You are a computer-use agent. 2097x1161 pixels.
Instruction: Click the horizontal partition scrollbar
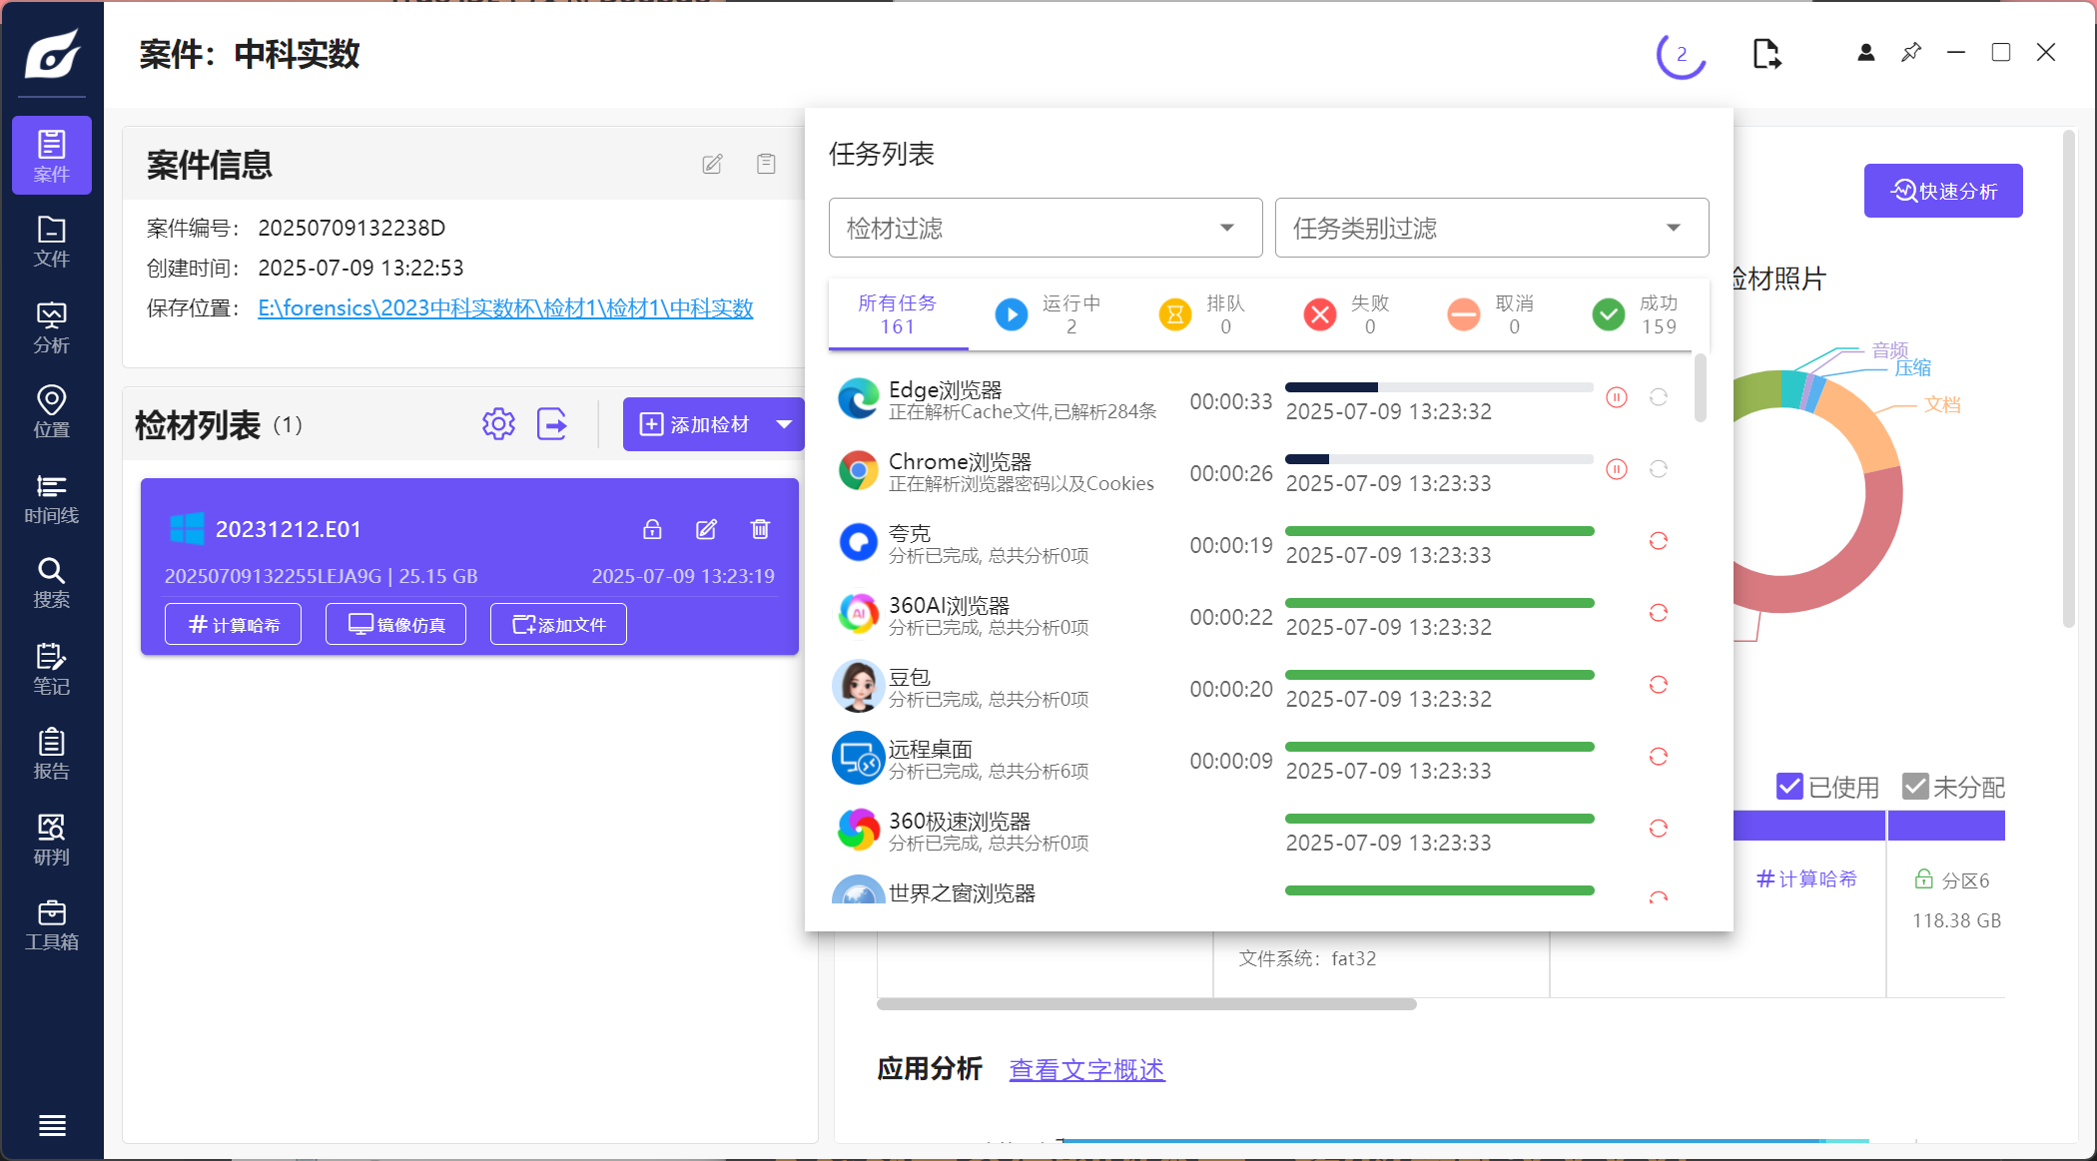[x=1145, y=1004]
